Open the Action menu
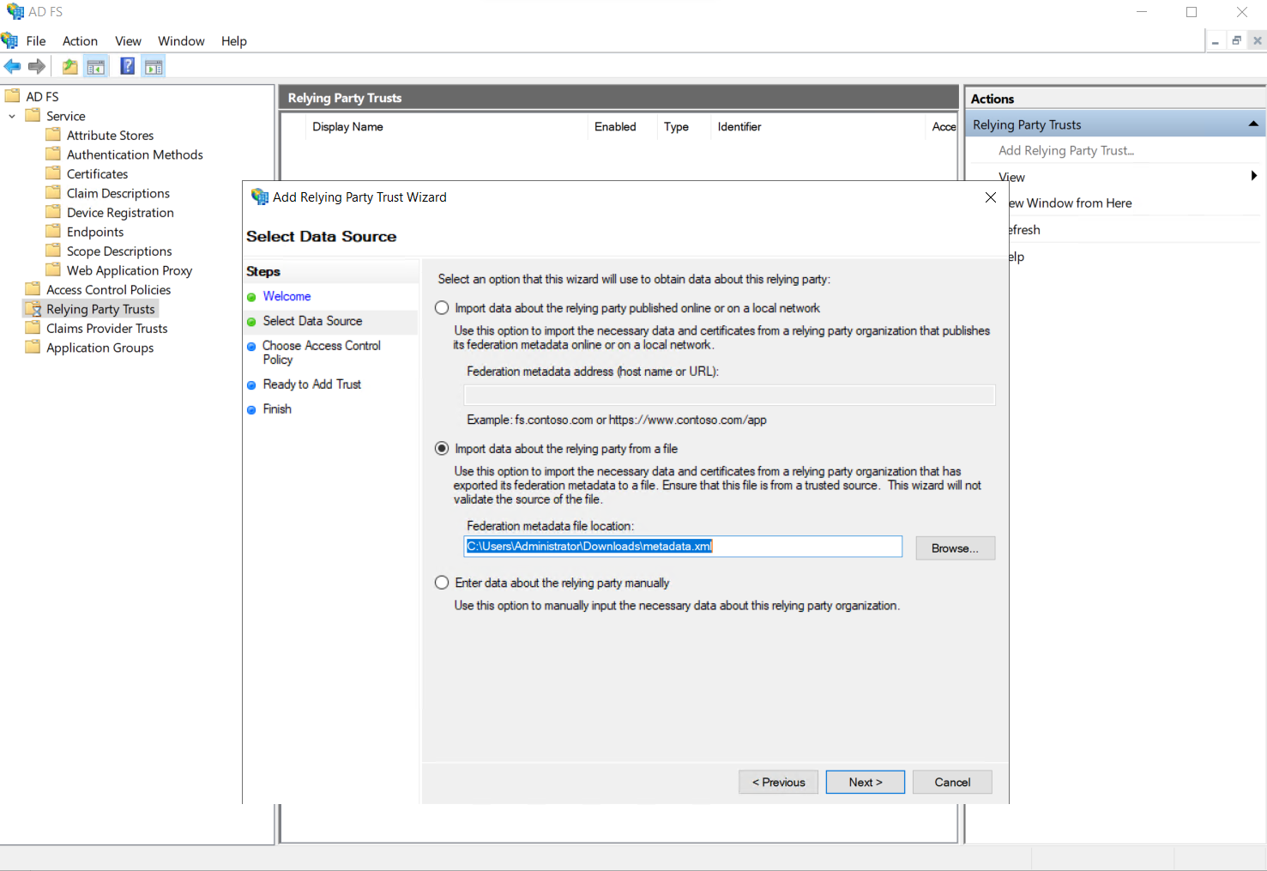 pos(80,40)
